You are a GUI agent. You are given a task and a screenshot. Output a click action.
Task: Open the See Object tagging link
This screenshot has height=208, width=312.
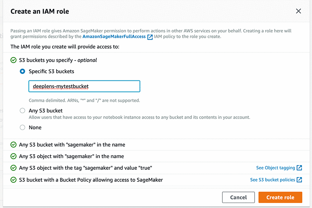(x=275, y=168)
